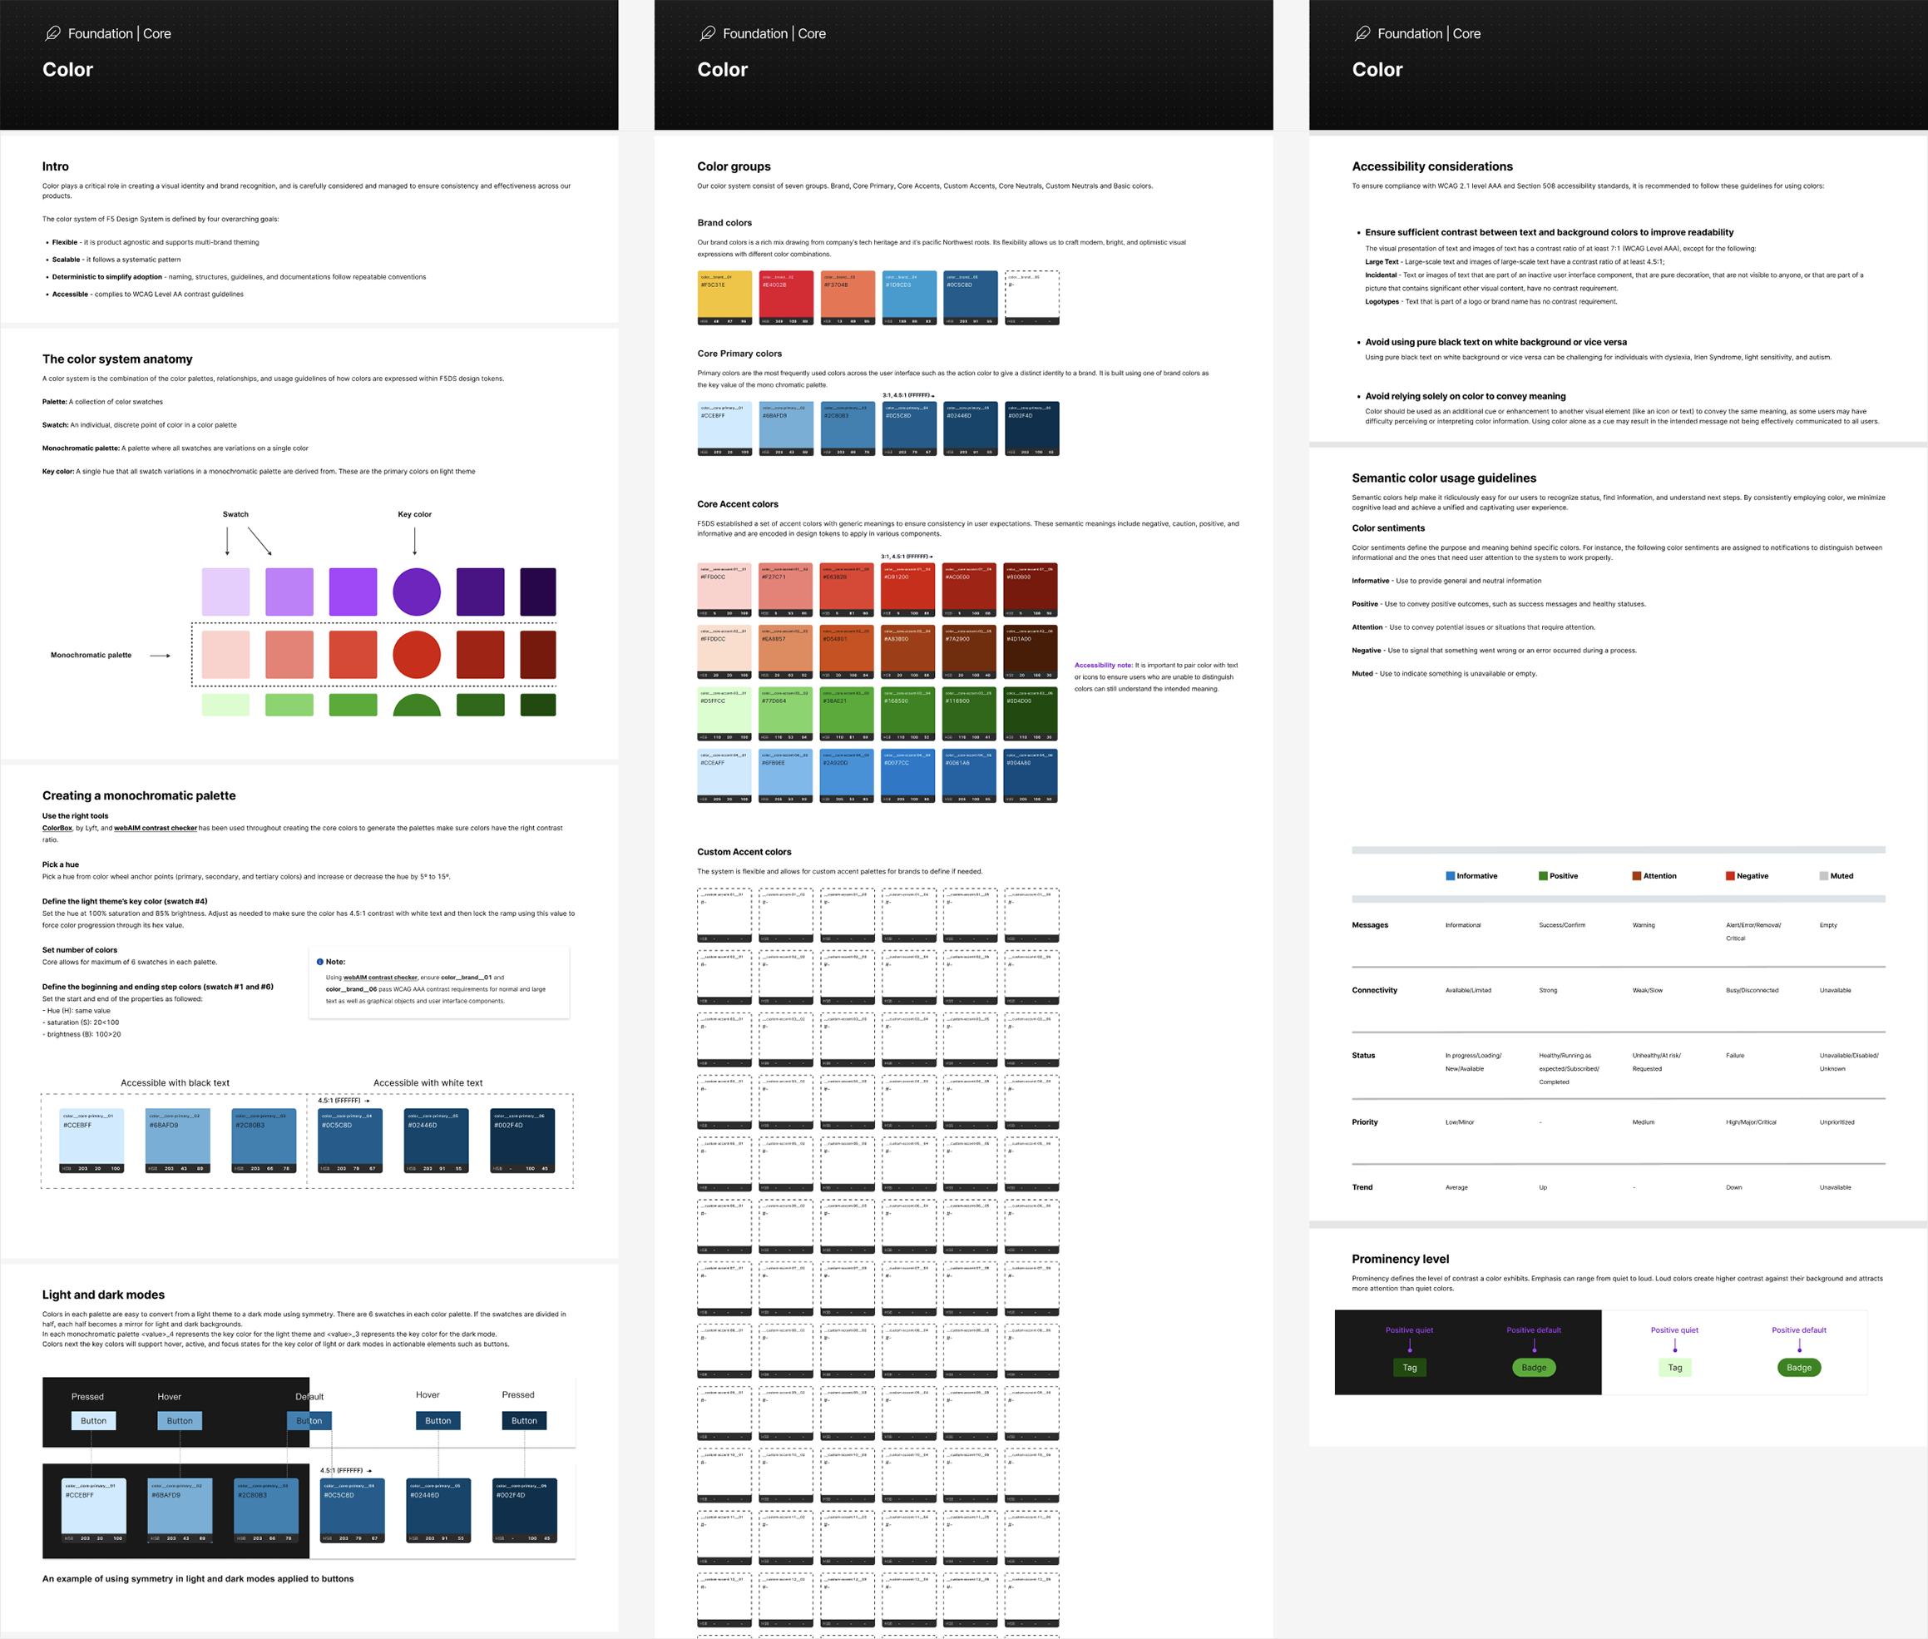Screen dimensions: 1928x1639
Task: Click the 'Weak/Slow' table cell
Action: (1648, 990)
